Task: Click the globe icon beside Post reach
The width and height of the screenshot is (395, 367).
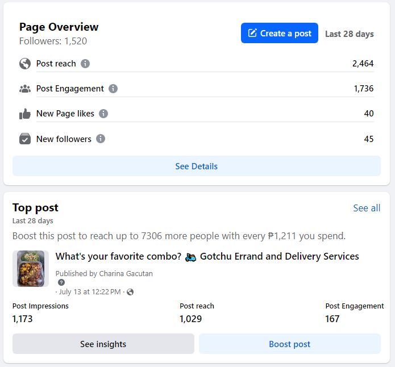Action: pos(25,64)
